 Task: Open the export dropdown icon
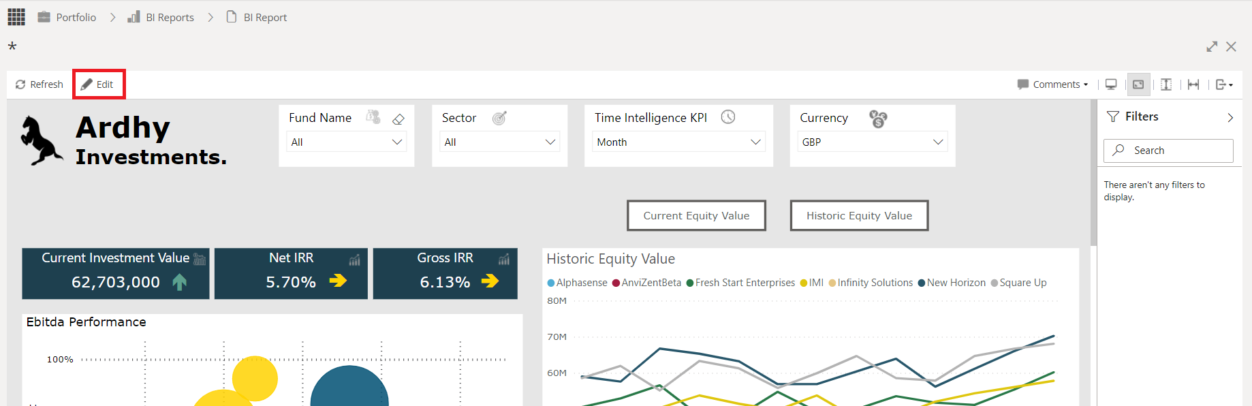(x=1224, y=84)
